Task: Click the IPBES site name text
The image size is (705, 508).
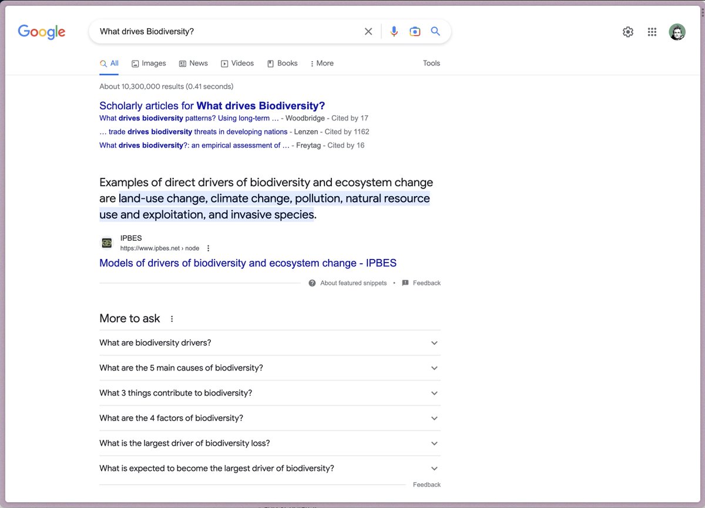Action: (131, 238)
